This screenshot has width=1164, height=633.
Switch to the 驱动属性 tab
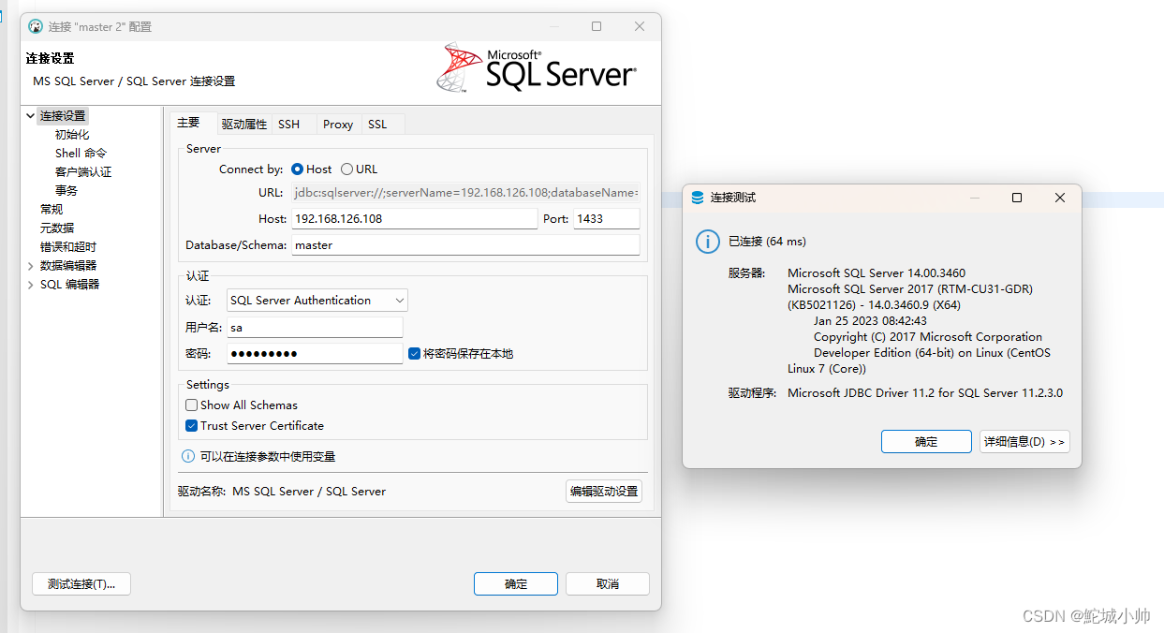pyautogui.click(x=244, y=124)
